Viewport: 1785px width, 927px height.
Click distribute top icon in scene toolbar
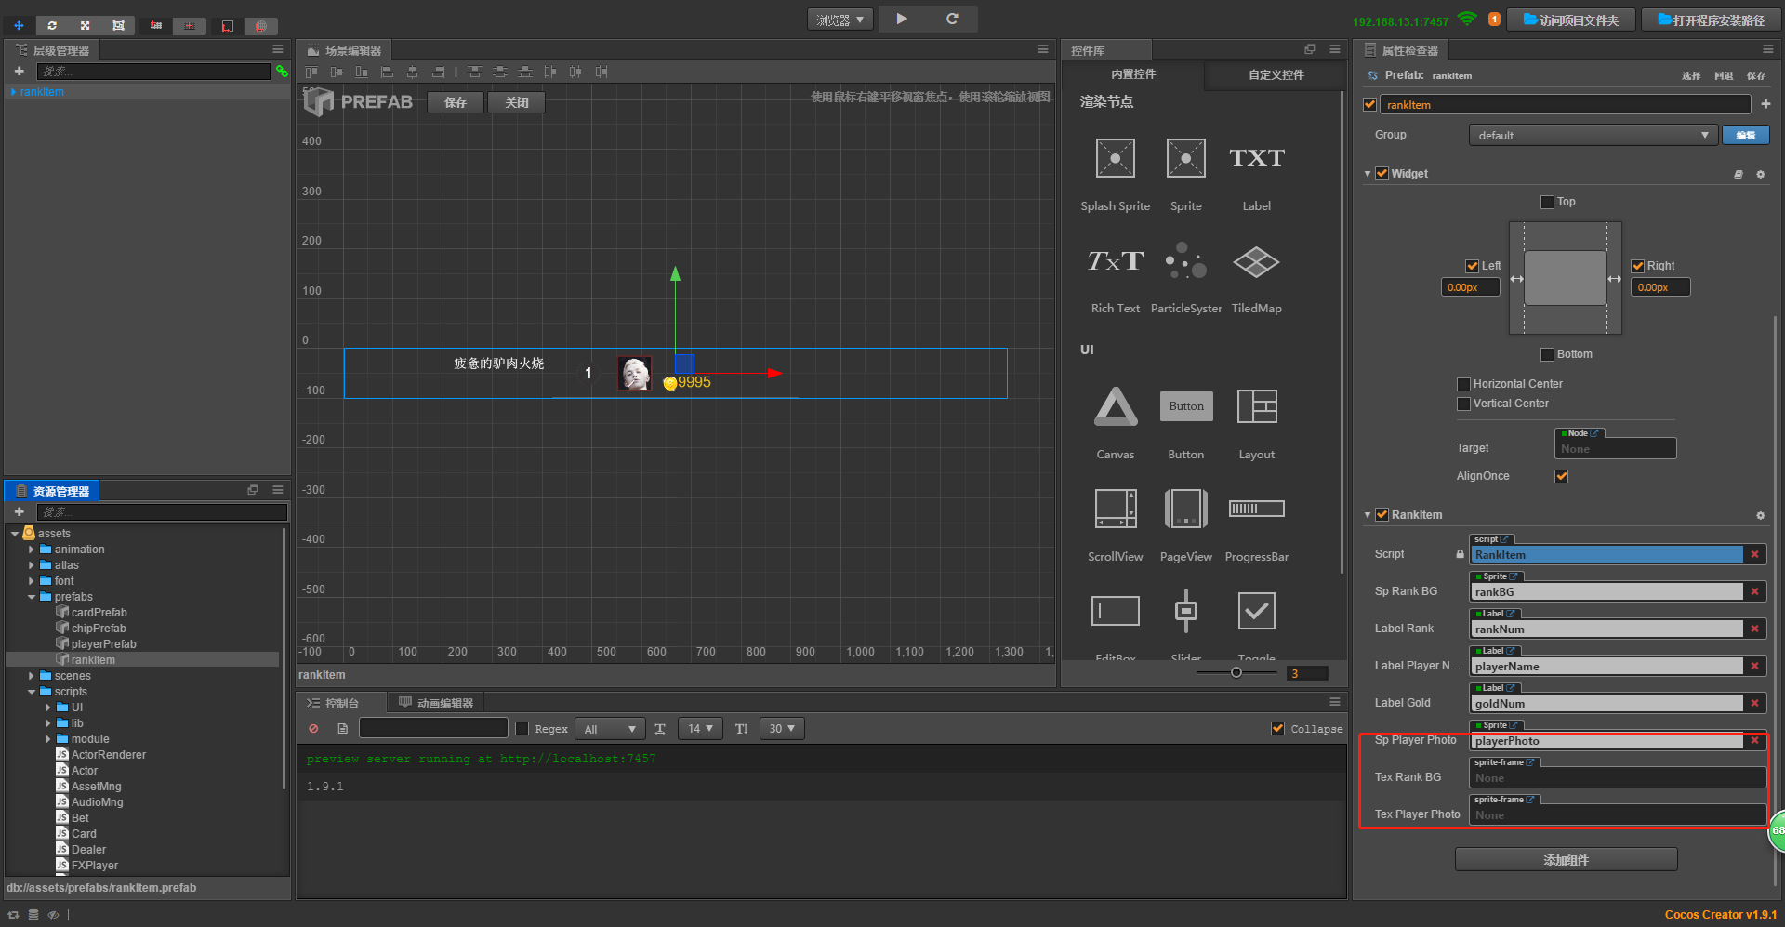475,72
